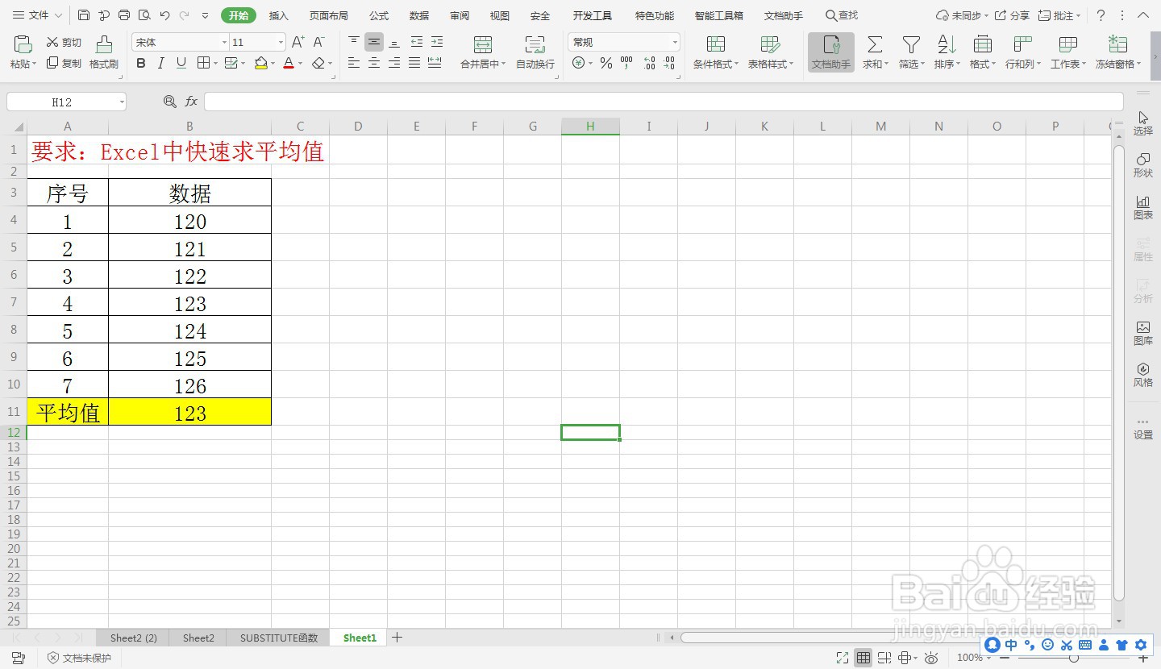This screenshot has height=669, width=1161.
Task: Select the column H header
Action: pyautogui.click(x=590, y=126)
